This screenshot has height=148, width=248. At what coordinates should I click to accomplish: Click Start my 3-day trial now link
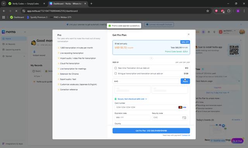click(217, 93)
